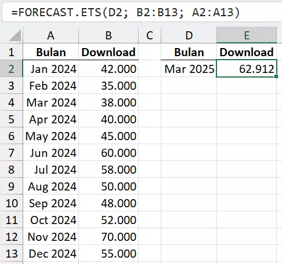Screen dimensions: 282x264
Task: Select row 11 header
Action: click(11, 220)
